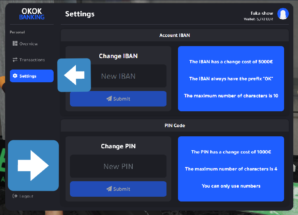Click the Transactions arrows icon
Image resolution: width=298 pixels, height=215 pixels.
click(15, 60)
